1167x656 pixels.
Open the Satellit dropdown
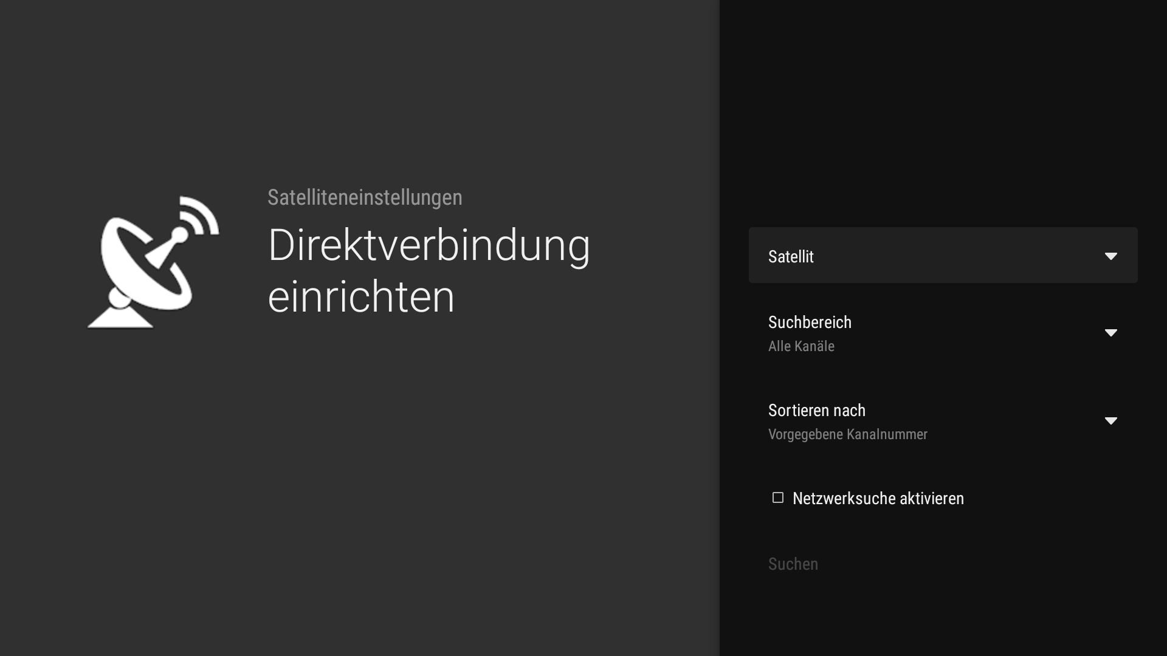[942, 255]
